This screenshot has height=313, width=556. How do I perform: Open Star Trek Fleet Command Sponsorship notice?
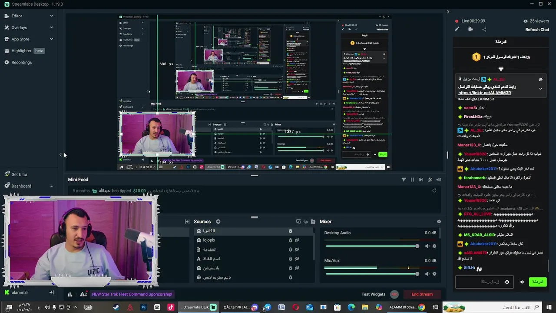132,294
